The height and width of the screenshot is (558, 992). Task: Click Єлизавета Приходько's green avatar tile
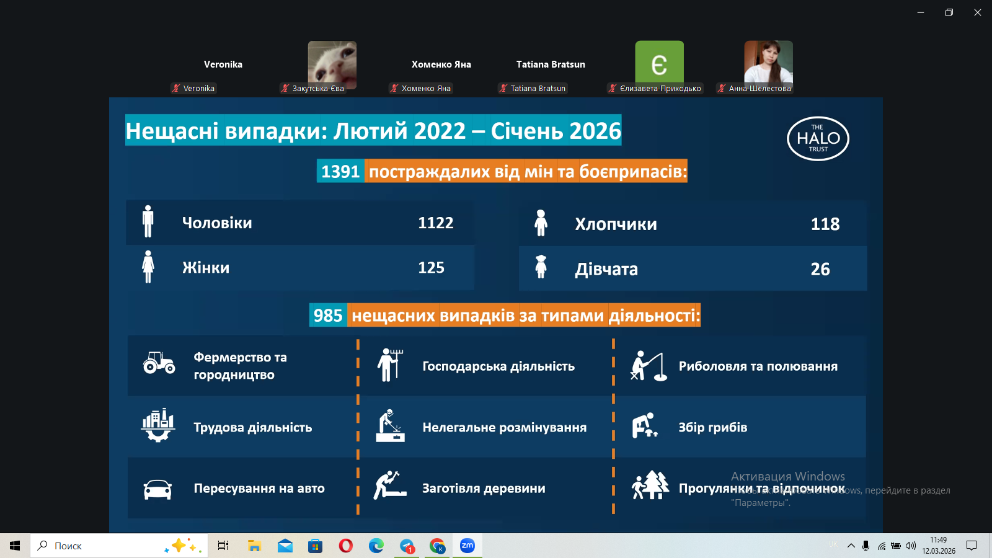click(x=659, y=62)
